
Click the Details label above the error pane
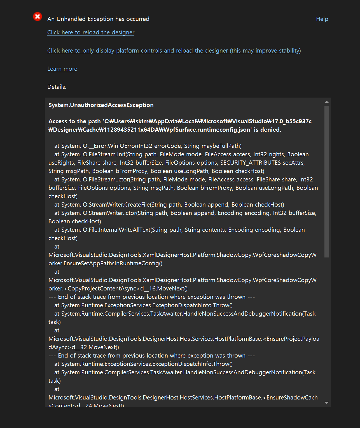57,87
